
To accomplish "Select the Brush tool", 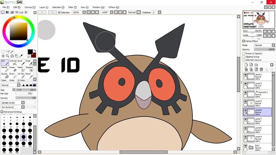I will 21,63.
